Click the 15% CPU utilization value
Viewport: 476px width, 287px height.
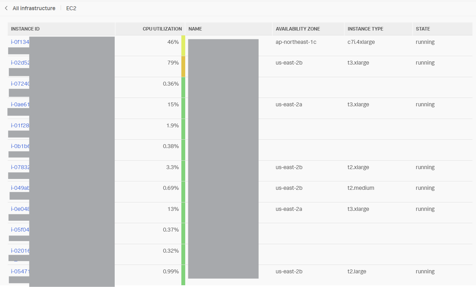coord(173,105)
